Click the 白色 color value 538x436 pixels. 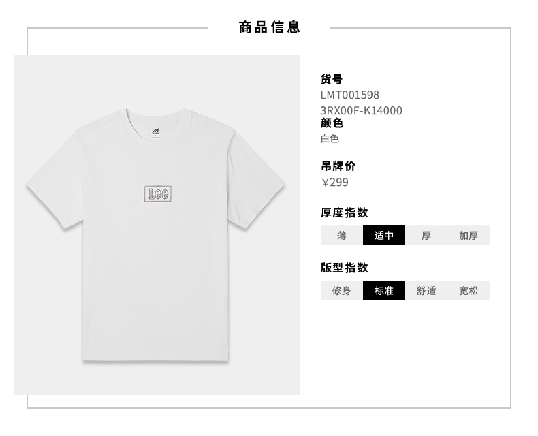[330, 139]
